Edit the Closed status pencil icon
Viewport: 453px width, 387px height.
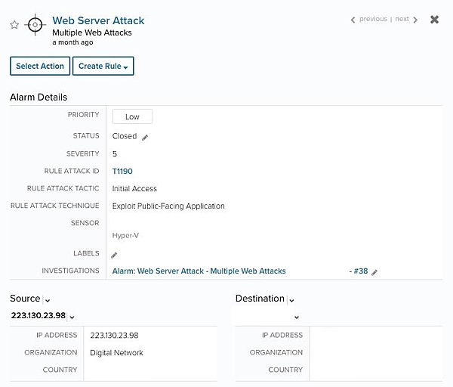click(x=145, y=137)
